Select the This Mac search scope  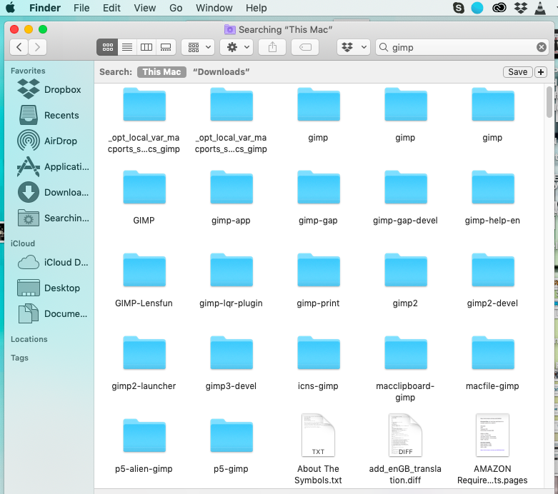pos(161,72)
